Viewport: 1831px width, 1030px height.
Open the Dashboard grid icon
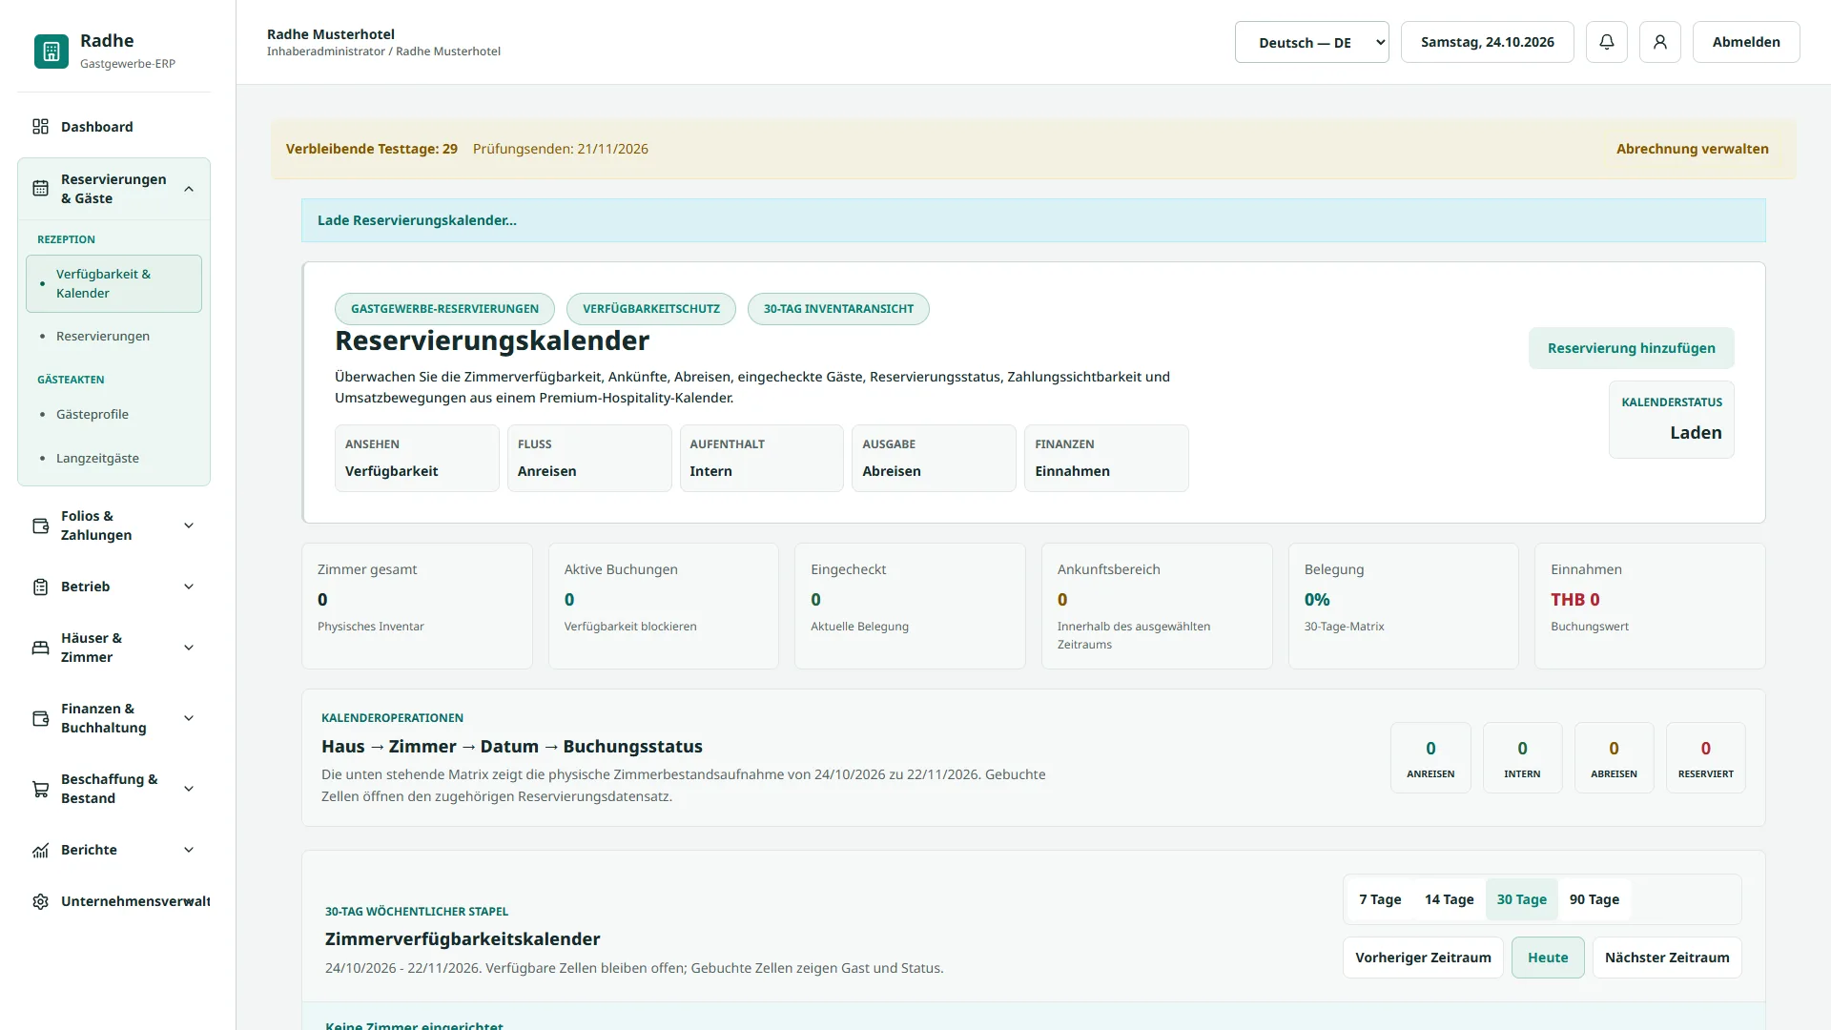(40, 127)
